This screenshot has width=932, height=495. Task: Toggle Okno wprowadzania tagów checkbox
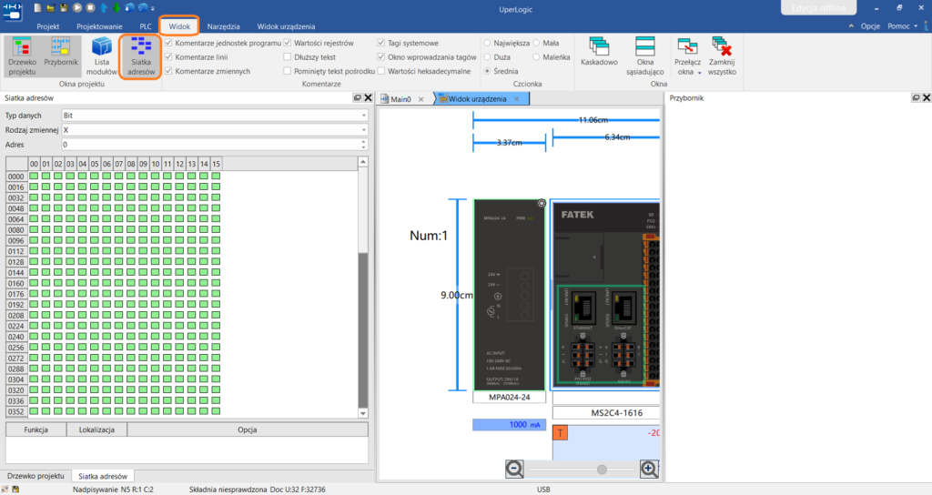point(381,57)
